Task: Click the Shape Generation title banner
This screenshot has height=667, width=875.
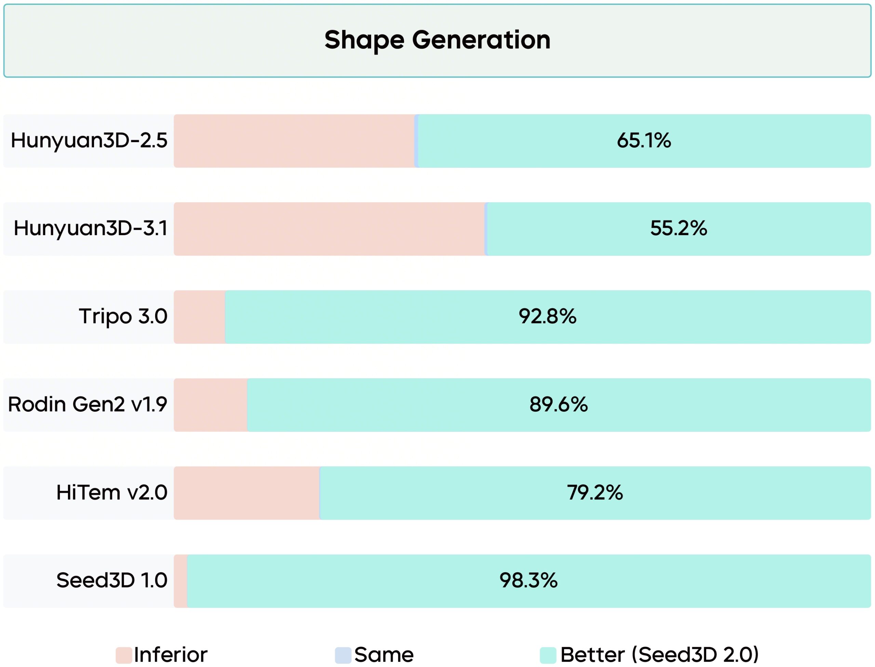Action: [437, 41]
